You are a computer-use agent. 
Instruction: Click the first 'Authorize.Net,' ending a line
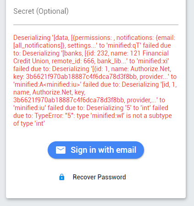151,69
